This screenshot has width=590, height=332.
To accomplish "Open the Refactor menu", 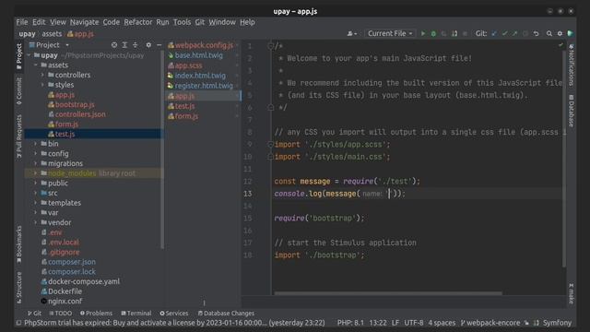I will pyautogui.click(x=138, y=22).
